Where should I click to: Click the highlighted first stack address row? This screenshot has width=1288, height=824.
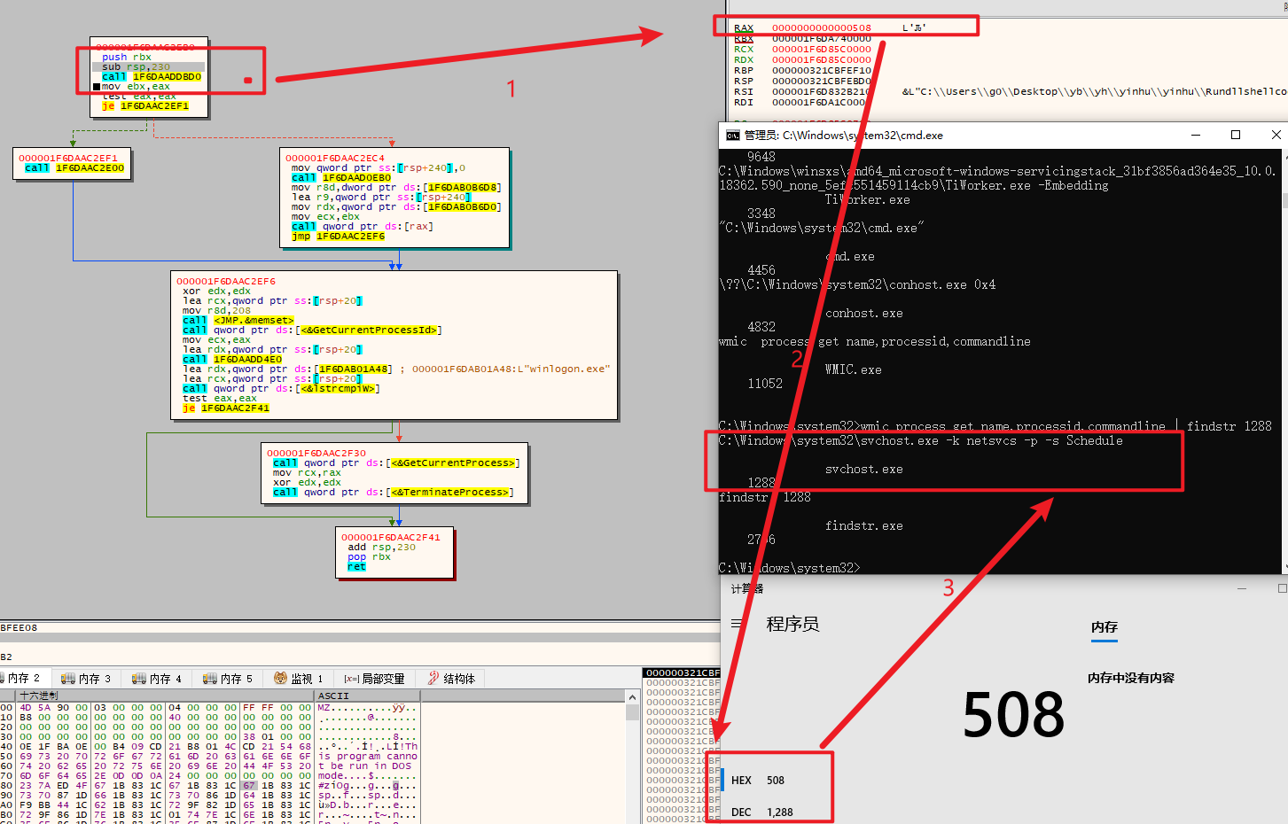click(x=682, y=673)
